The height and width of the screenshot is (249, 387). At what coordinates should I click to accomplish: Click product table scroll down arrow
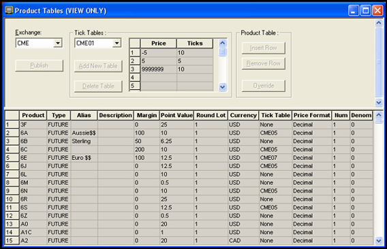379,240
